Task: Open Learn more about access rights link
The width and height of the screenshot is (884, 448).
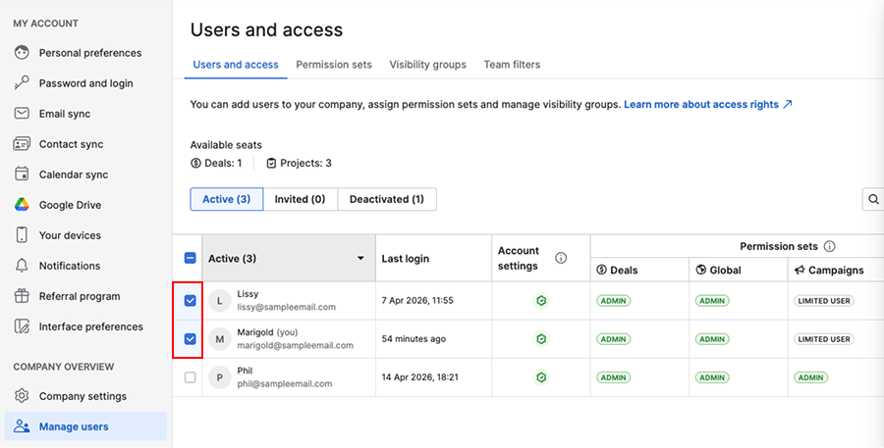Action: (x=707, y=104)
